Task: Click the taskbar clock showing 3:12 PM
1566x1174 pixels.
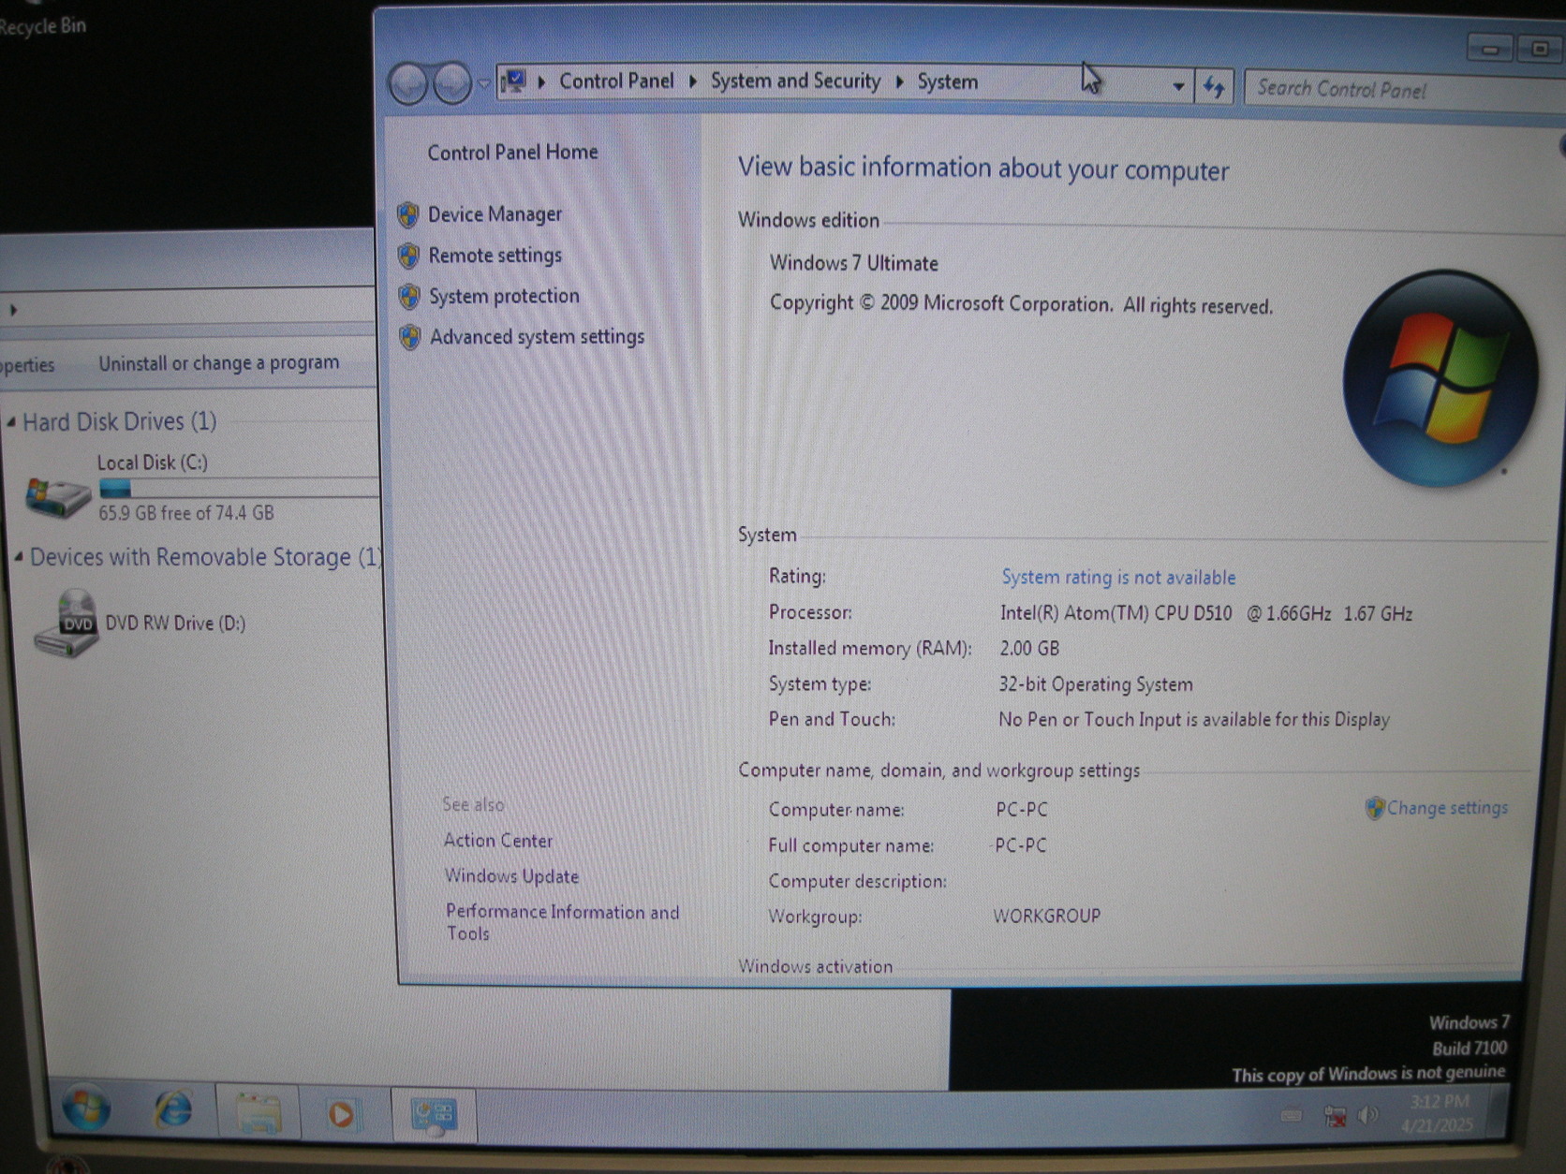Action: click(x=1438, y=1113)
